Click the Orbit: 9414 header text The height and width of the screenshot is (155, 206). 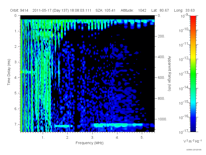pyautogui.click(x=19, y=10)
